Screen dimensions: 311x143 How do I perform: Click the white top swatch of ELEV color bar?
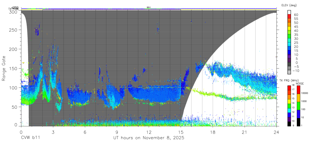pos(289,12)
